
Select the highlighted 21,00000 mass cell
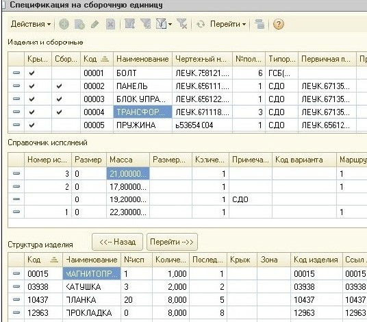click(x=128, y=173)
